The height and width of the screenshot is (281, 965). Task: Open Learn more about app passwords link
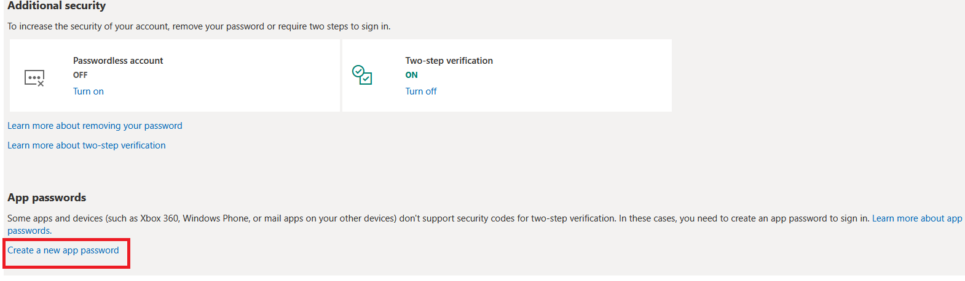(x=916, y=218)
